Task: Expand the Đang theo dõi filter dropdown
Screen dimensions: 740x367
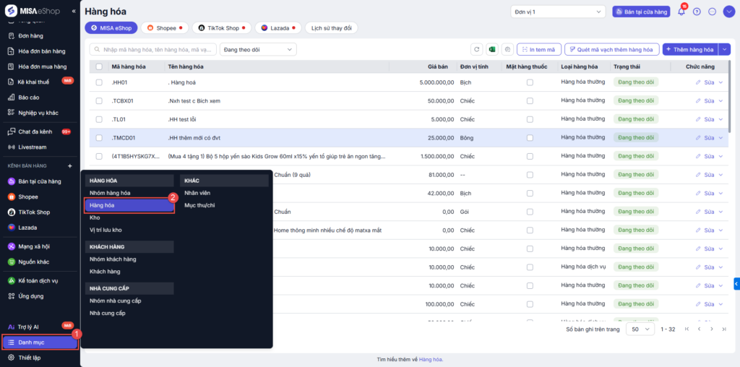Action: coord(258,49)
